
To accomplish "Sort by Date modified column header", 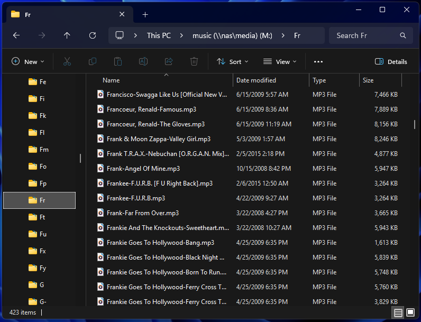I will (x=256, y=80).
